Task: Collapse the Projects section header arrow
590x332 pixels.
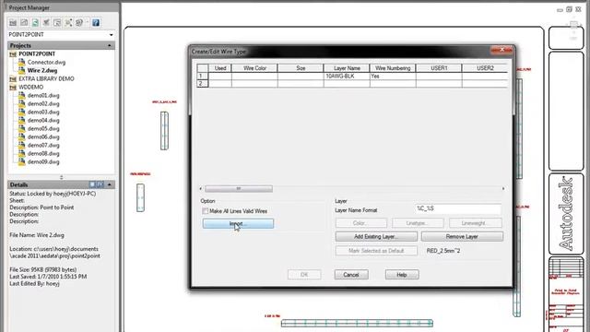Action: (110, 45)
